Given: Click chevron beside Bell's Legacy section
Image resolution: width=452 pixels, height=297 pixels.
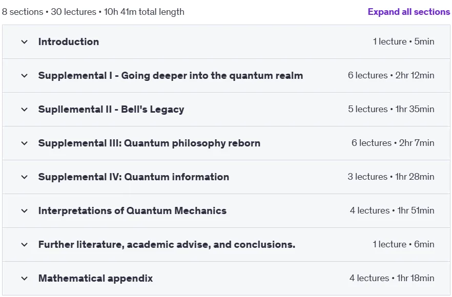Looking at the screenshot, I should point(25,110).
